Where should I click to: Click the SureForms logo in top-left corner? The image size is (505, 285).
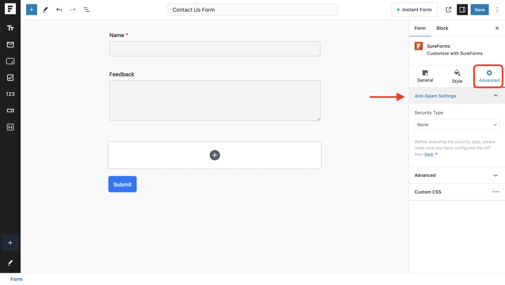(10, 10)
